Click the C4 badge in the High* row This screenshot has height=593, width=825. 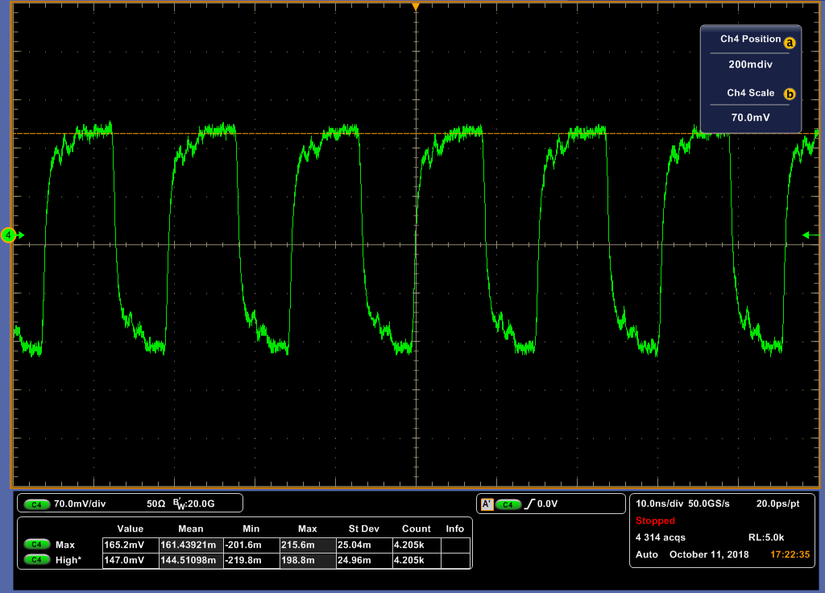[37, 559]
